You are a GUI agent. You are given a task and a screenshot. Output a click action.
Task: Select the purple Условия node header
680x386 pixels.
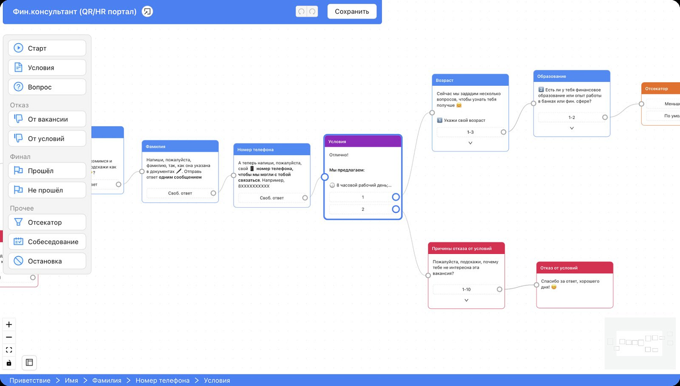tap(363, 142)
